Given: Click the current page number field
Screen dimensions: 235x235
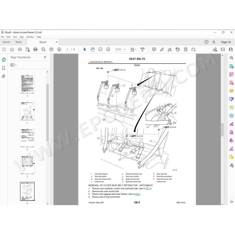Looking at the screenshot, I should (x=67, y=49).
